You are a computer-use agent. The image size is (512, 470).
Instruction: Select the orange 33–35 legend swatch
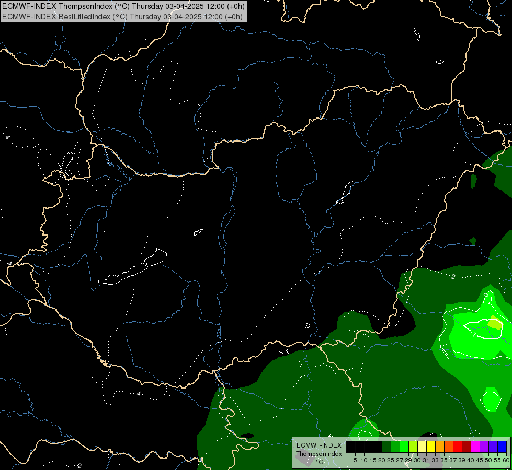click(440, 446)
